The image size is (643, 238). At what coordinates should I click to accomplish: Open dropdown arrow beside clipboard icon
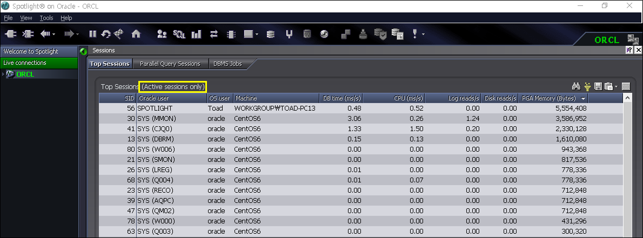(616, 87)
